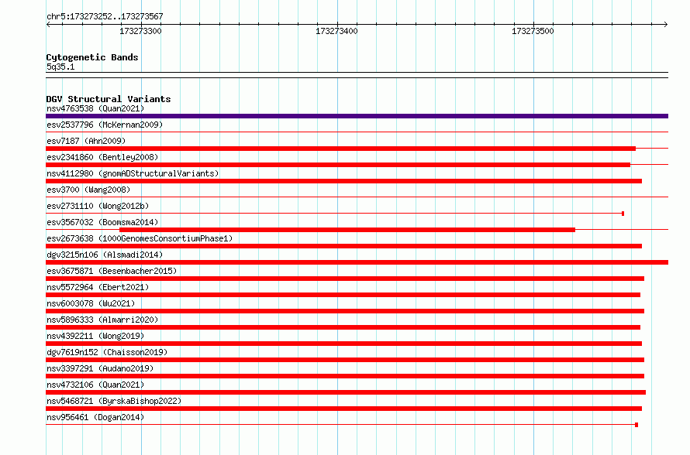Viewport: 690px width, 455px height.
Task: Select dgv3215n106 (Alsmadi2014) label
Action: coord(105,255)
